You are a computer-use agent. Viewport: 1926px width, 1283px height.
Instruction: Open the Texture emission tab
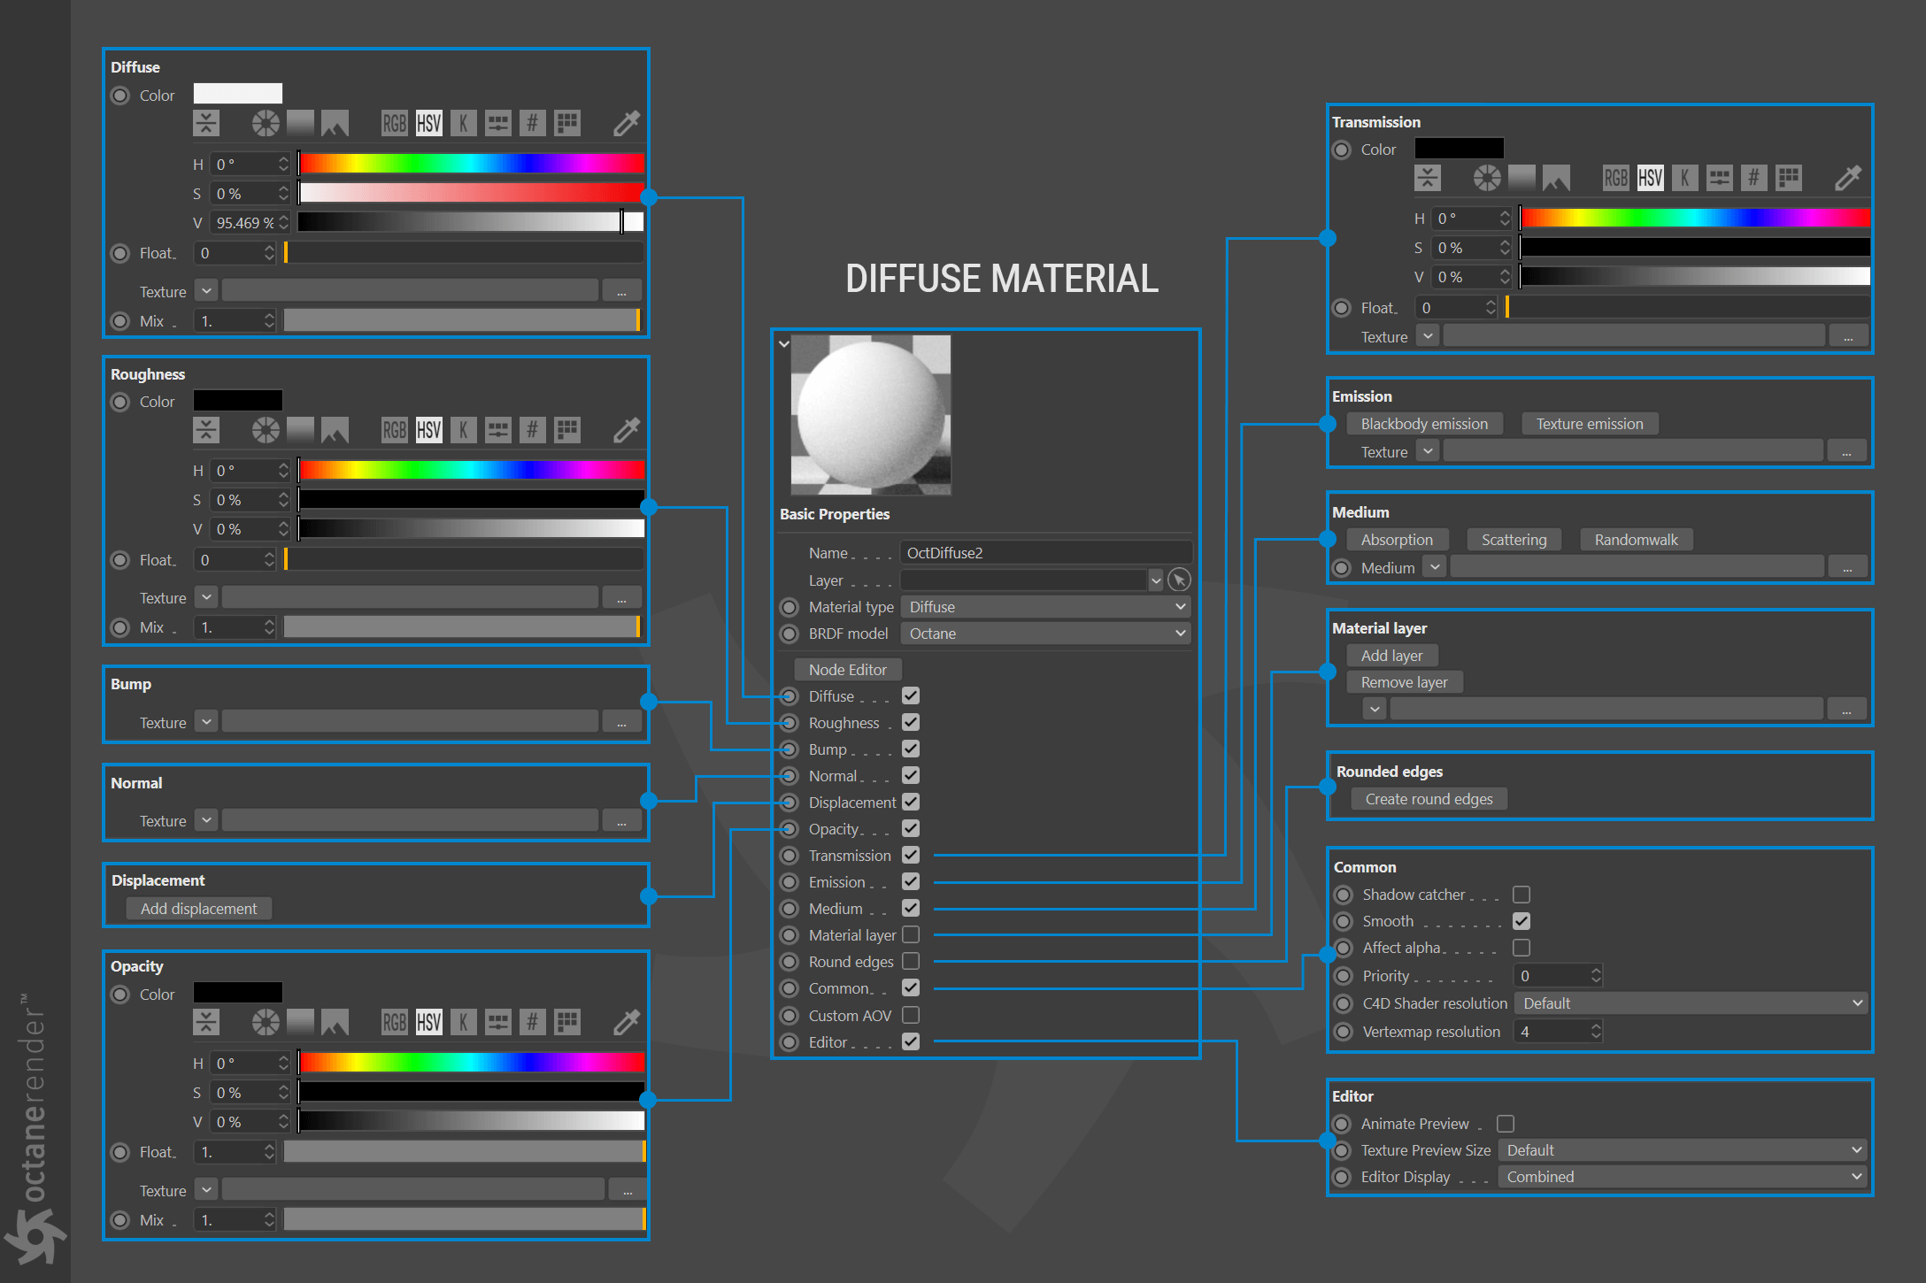click(x=1590, y=424)
